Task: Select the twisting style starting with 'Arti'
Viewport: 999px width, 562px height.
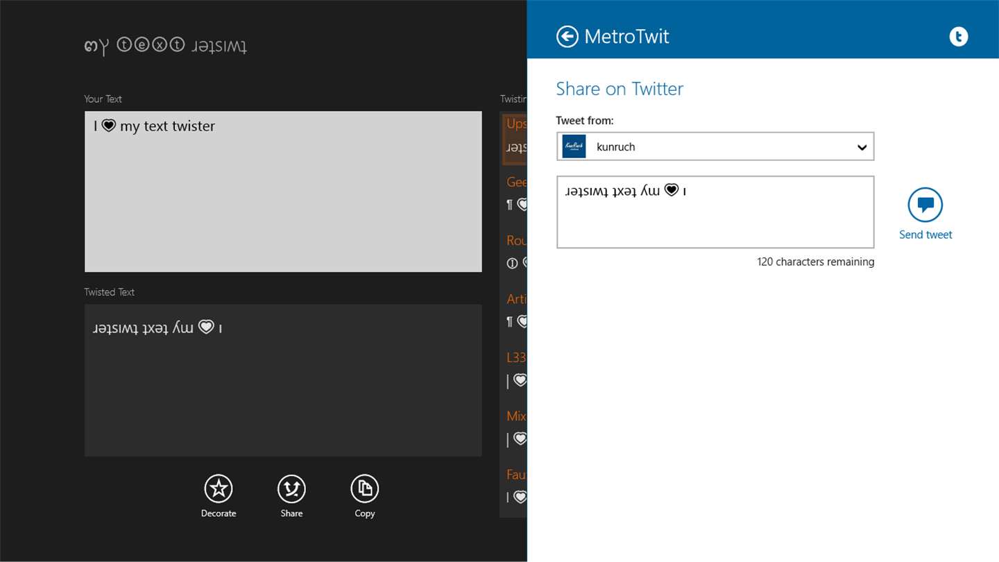Action: coord(515,309)
